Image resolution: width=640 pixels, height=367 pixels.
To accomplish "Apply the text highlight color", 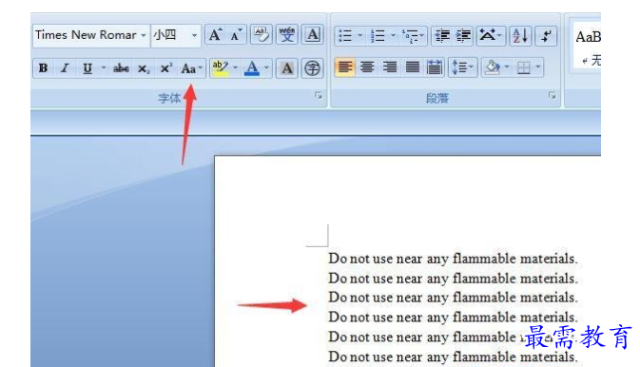I will [x=221, y=68].
